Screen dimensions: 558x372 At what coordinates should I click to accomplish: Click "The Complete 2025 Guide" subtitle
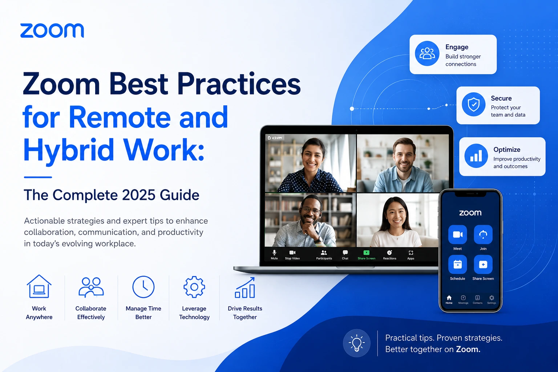point(112,195)
